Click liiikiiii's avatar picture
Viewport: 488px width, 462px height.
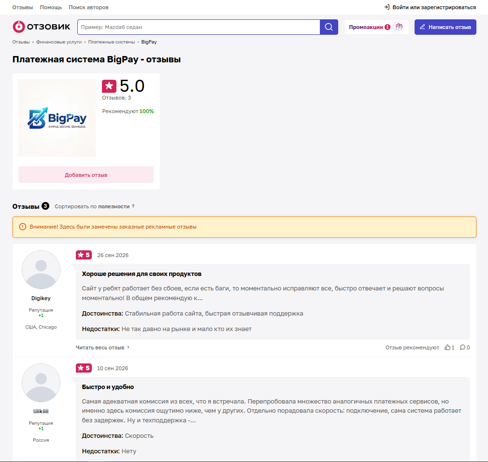click(x=41, y=383)
